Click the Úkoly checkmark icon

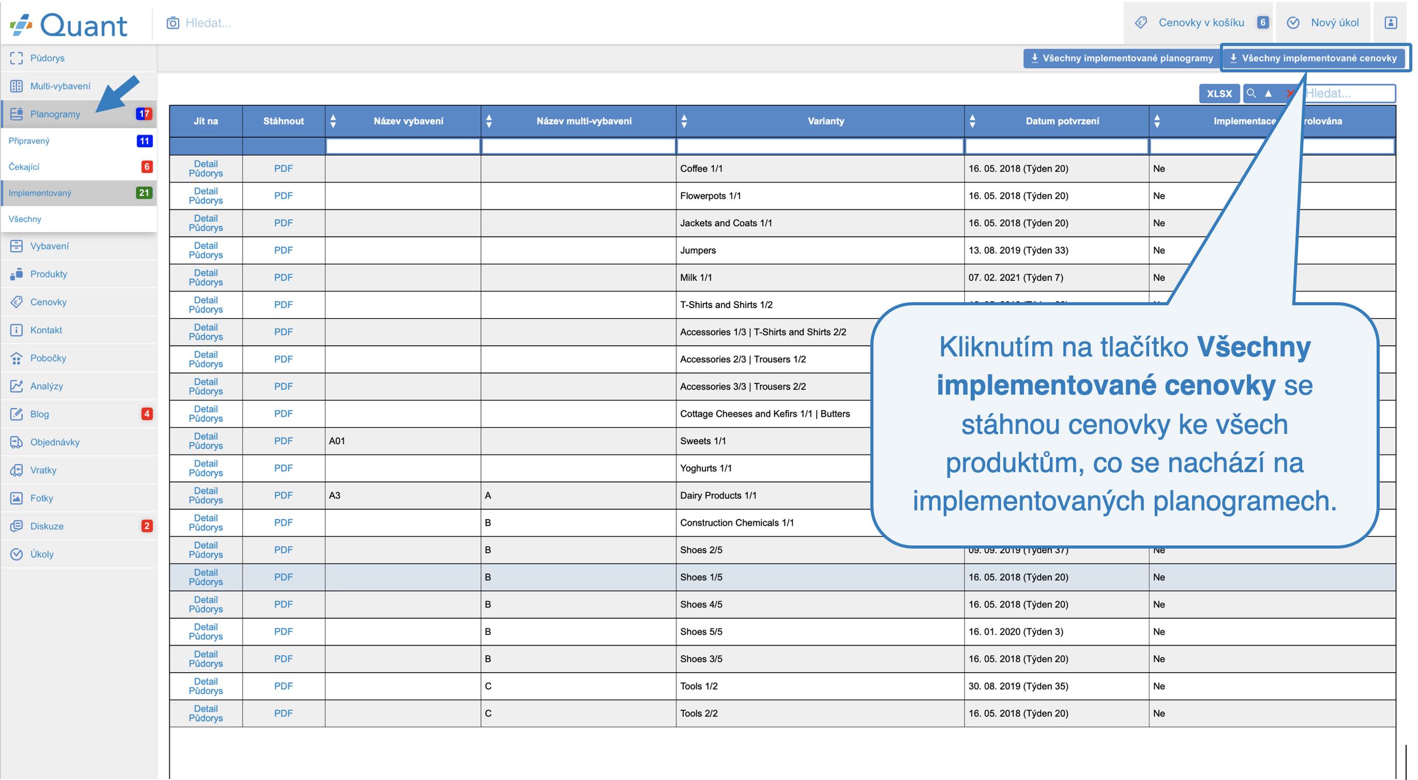17,554
